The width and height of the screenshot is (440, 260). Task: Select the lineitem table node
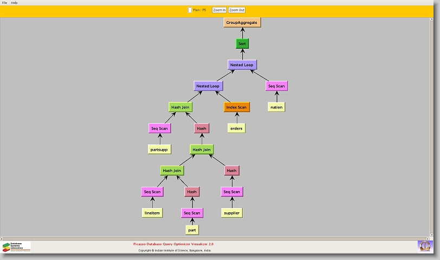coord(152,213)
